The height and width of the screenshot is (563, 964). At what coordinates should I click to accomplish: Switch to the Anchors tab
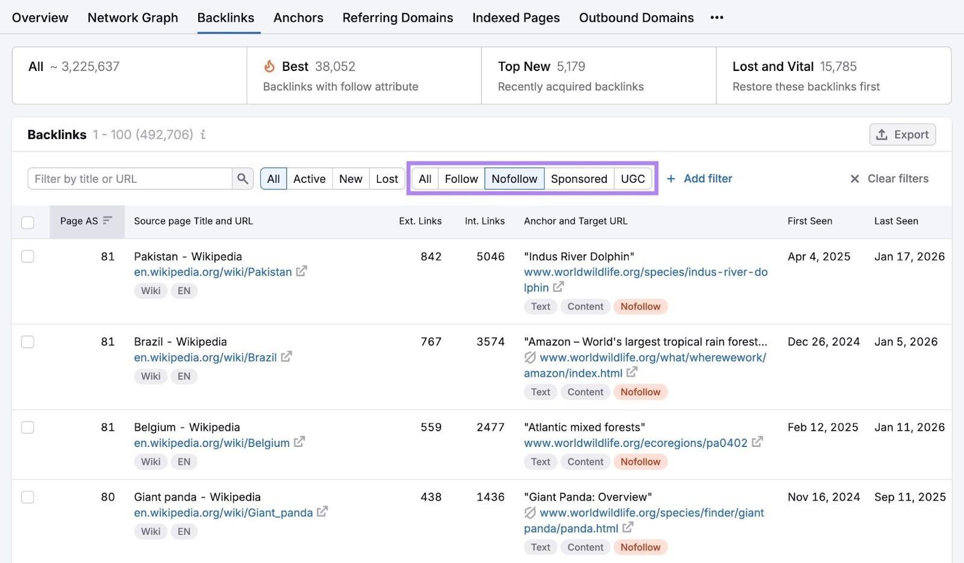(x=298, y=17)
